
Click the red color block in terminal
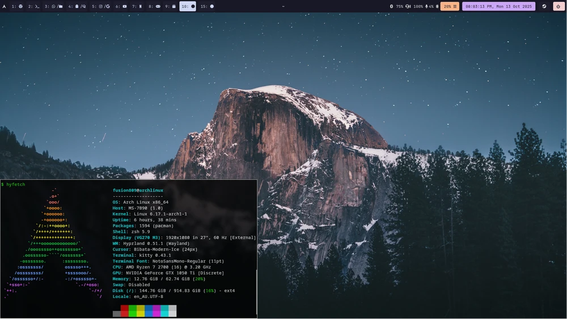(125, 311)
